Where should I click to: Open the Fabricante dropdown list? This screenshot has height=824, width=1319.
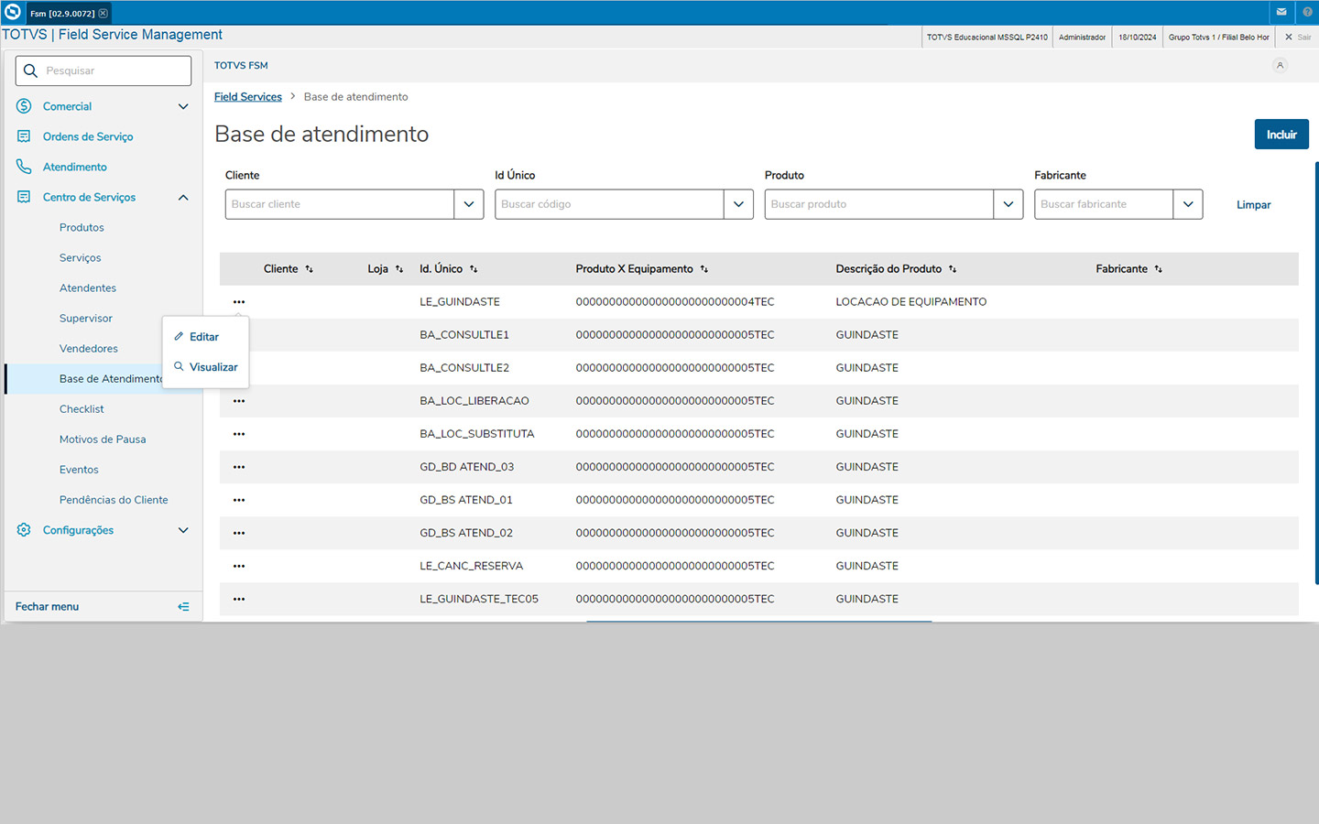click(x=1188, y=204)
